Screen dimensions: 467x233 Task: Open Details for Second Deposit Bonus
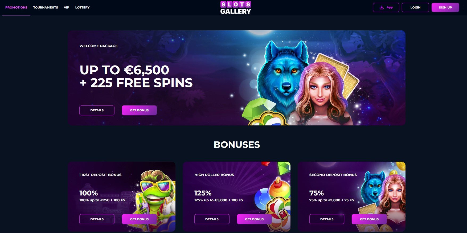(327, 219)
